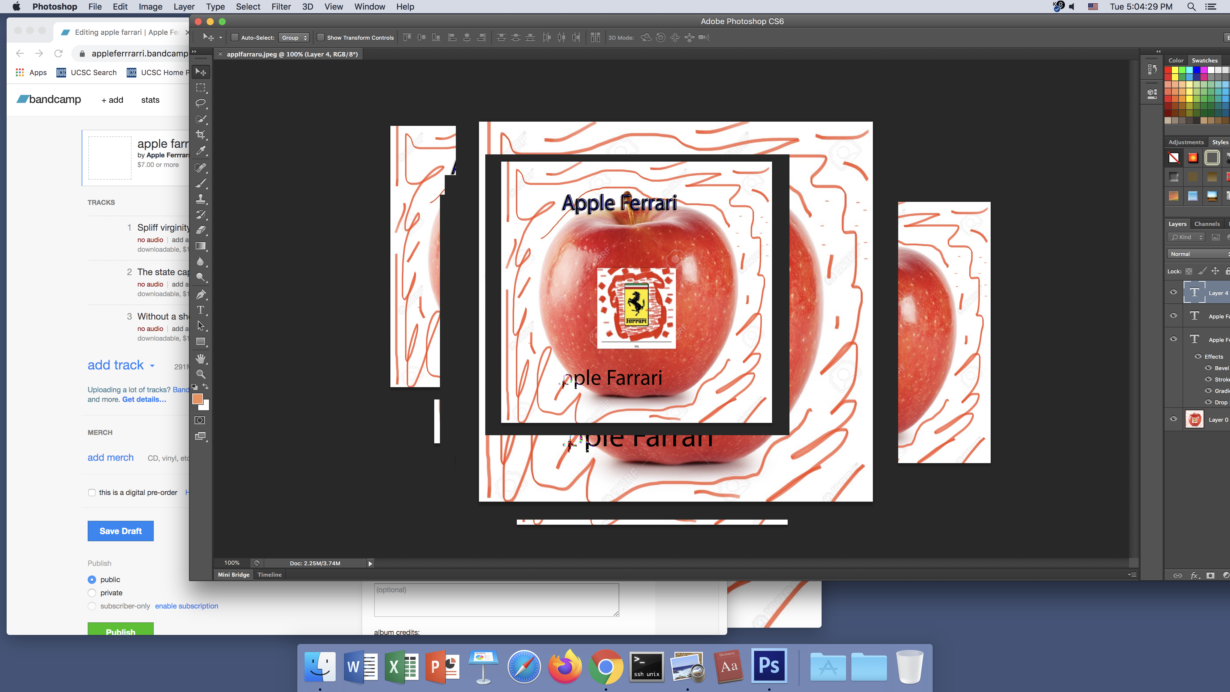Toggle Bevel effect visibility eye
Image resolution: width=1230 pixels, height=692 pixels.
pyautogui.click(x=1208, y=368)
